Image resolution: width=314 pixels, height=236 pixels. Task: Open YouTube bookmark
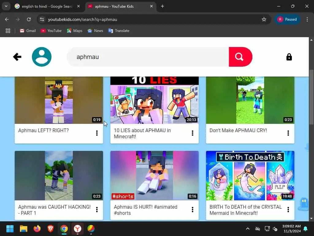tap(51, 31)
